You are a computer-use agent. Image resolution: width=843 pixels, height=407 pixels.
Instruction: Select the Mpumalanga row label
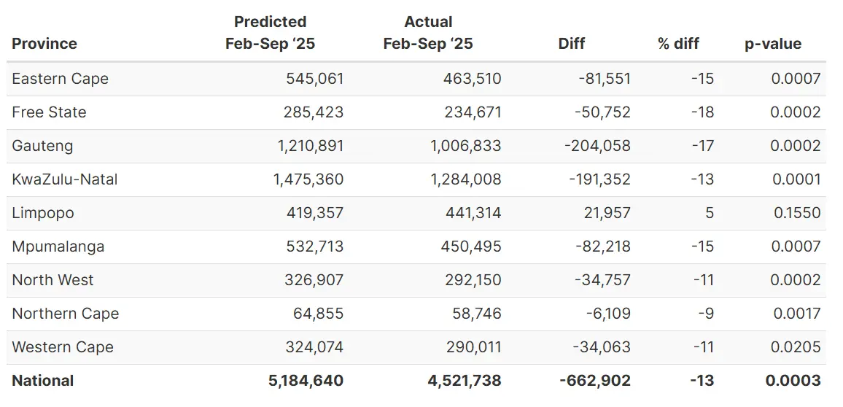58,247
